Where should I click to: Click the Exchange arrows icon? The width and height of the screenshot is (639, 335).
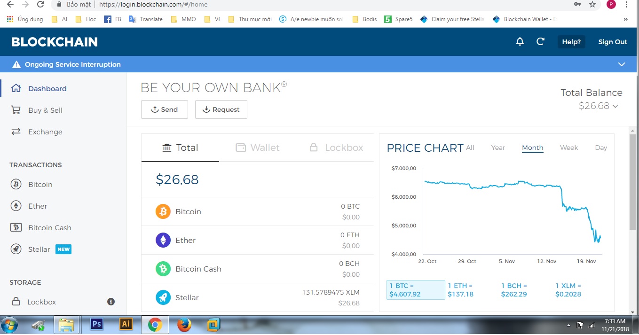(x=16, y=132)
